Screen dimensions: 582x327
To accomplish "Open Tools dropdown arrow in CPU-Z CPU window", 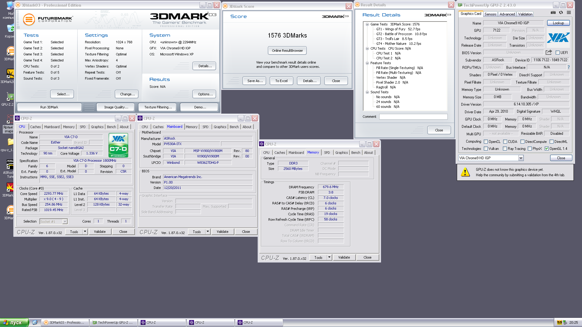I will point(85,232).
